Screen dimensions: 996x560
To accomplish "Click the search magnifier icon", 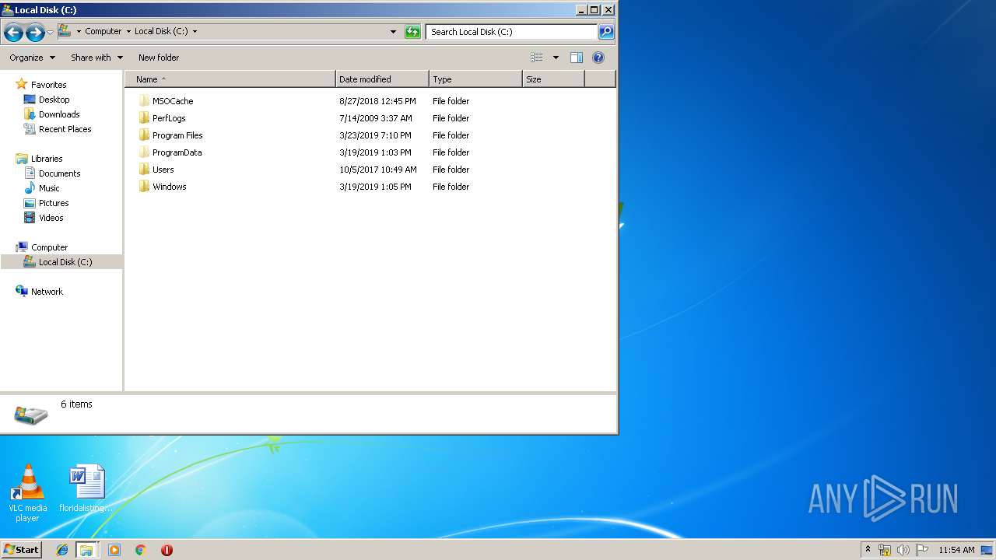I will 606,32.
